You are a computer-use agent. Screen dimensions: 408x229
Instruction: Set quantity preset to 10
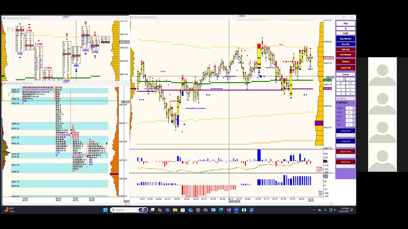coord(341,94)
